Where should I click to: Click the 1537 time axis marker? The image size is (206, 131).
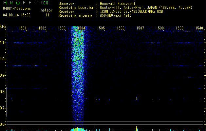click(x=140, y=28)
